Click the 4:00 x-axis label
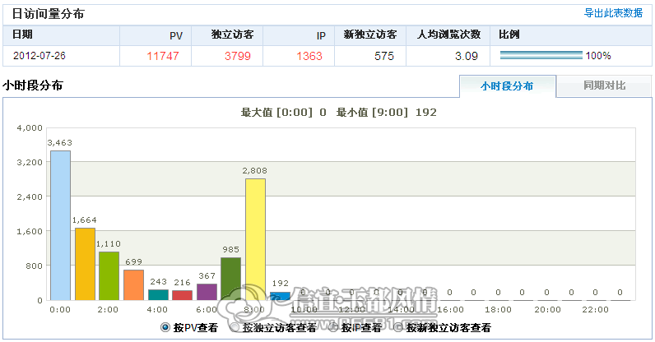This screenshot has width=655, height=342. pyautogui.click(x=157, y=310)
